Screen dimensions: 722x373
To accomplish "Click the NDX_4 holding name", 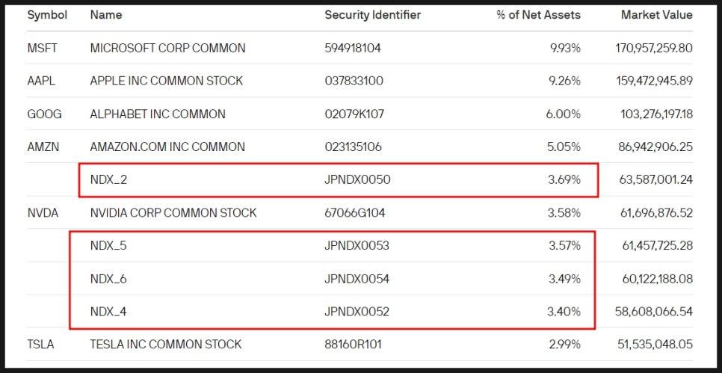I will click(108, 312).
